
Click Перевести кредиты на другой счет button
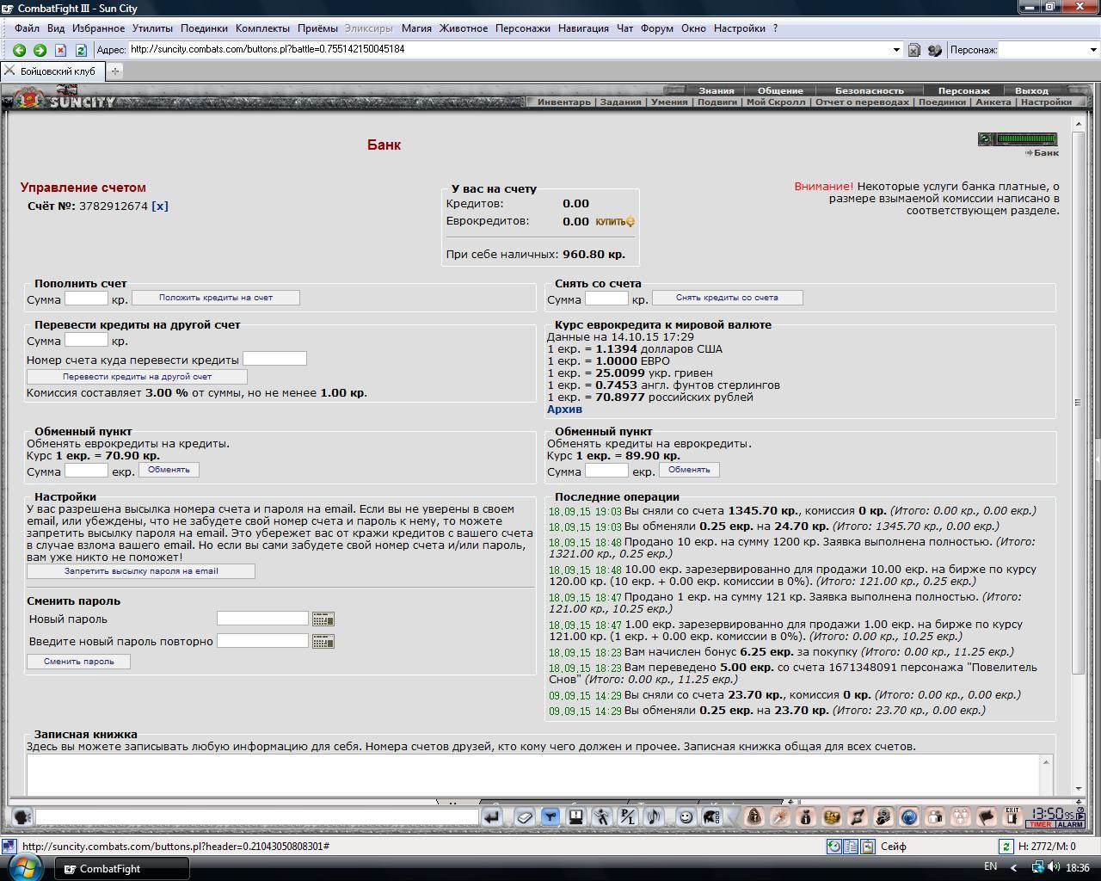tap(137, 377)
